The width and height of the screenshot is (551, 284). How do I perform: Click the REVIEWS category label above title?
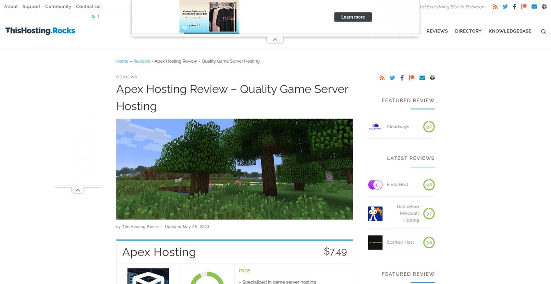[x=127, y=77]
